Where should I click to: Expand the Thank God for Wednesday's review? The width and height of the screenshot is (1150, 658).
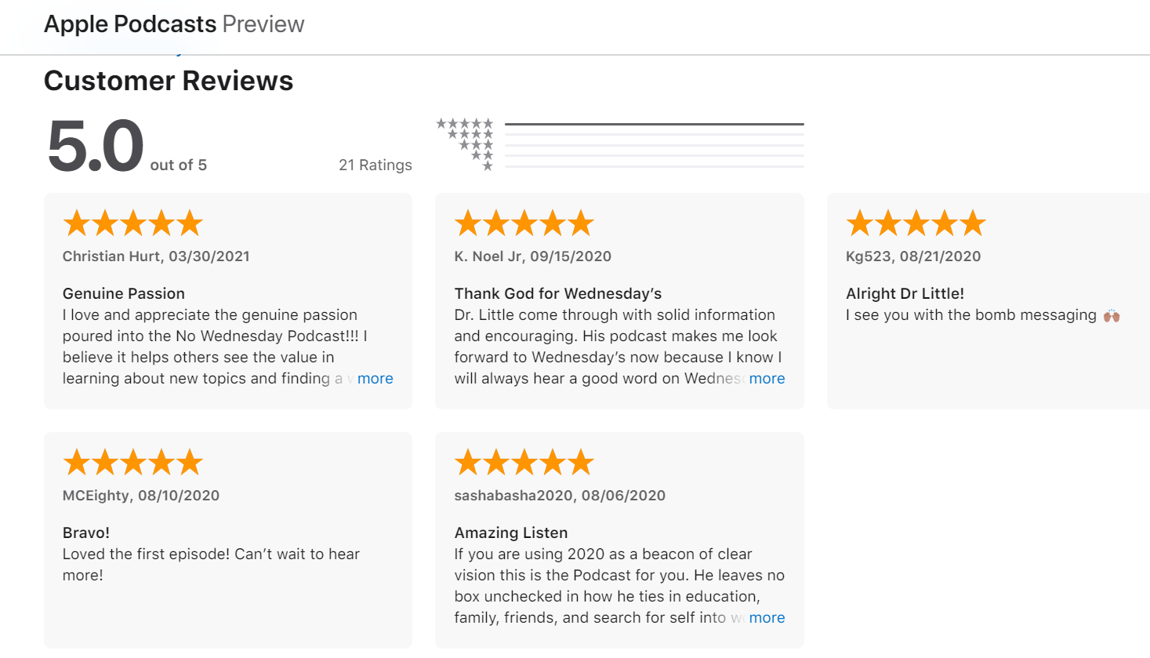point(767,379)
